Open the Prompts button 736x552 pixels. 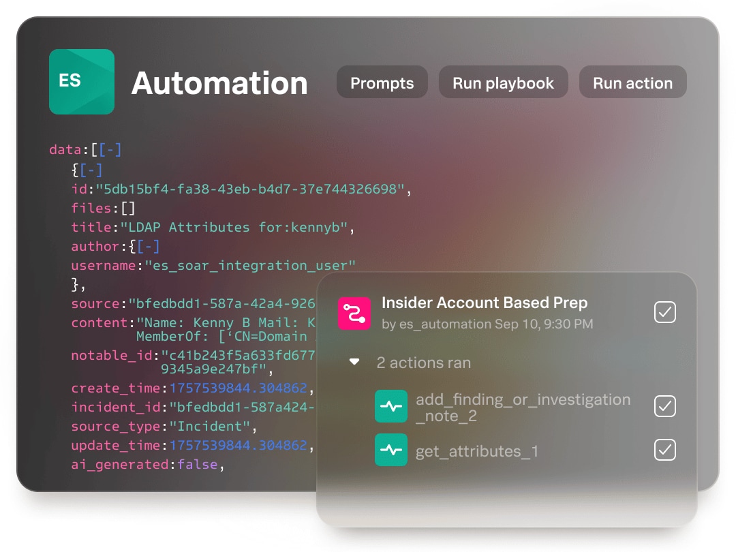382,82
